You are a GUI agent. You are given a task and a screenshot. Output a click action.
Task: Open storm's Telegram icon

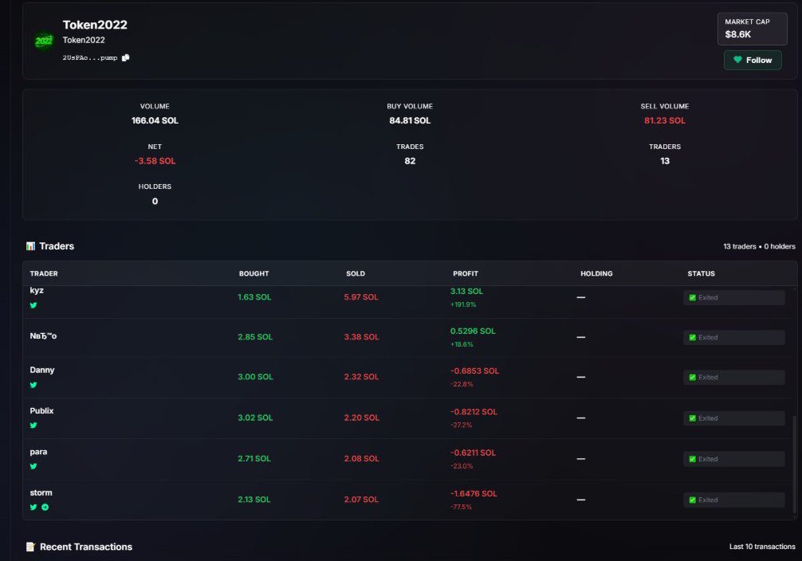coord(45,508)
